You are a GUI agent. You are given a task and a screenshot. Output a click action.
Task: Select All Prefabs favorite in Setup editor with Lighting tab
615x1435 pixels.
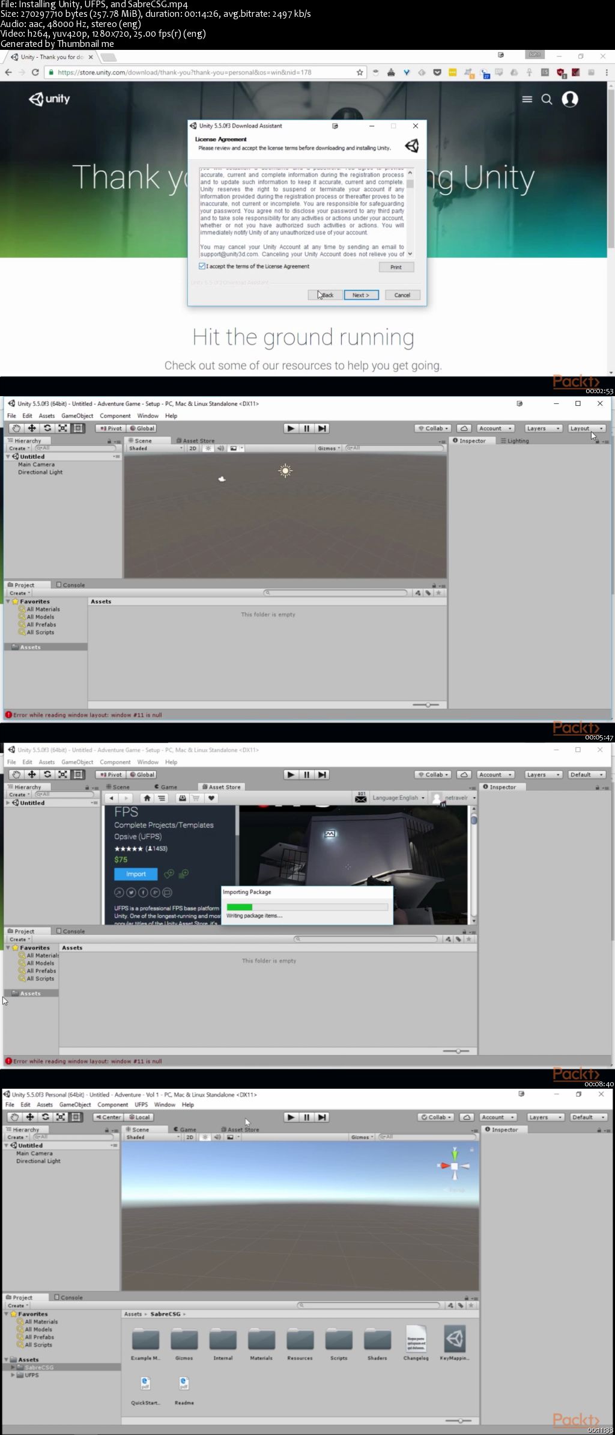[x=41, y=625]
